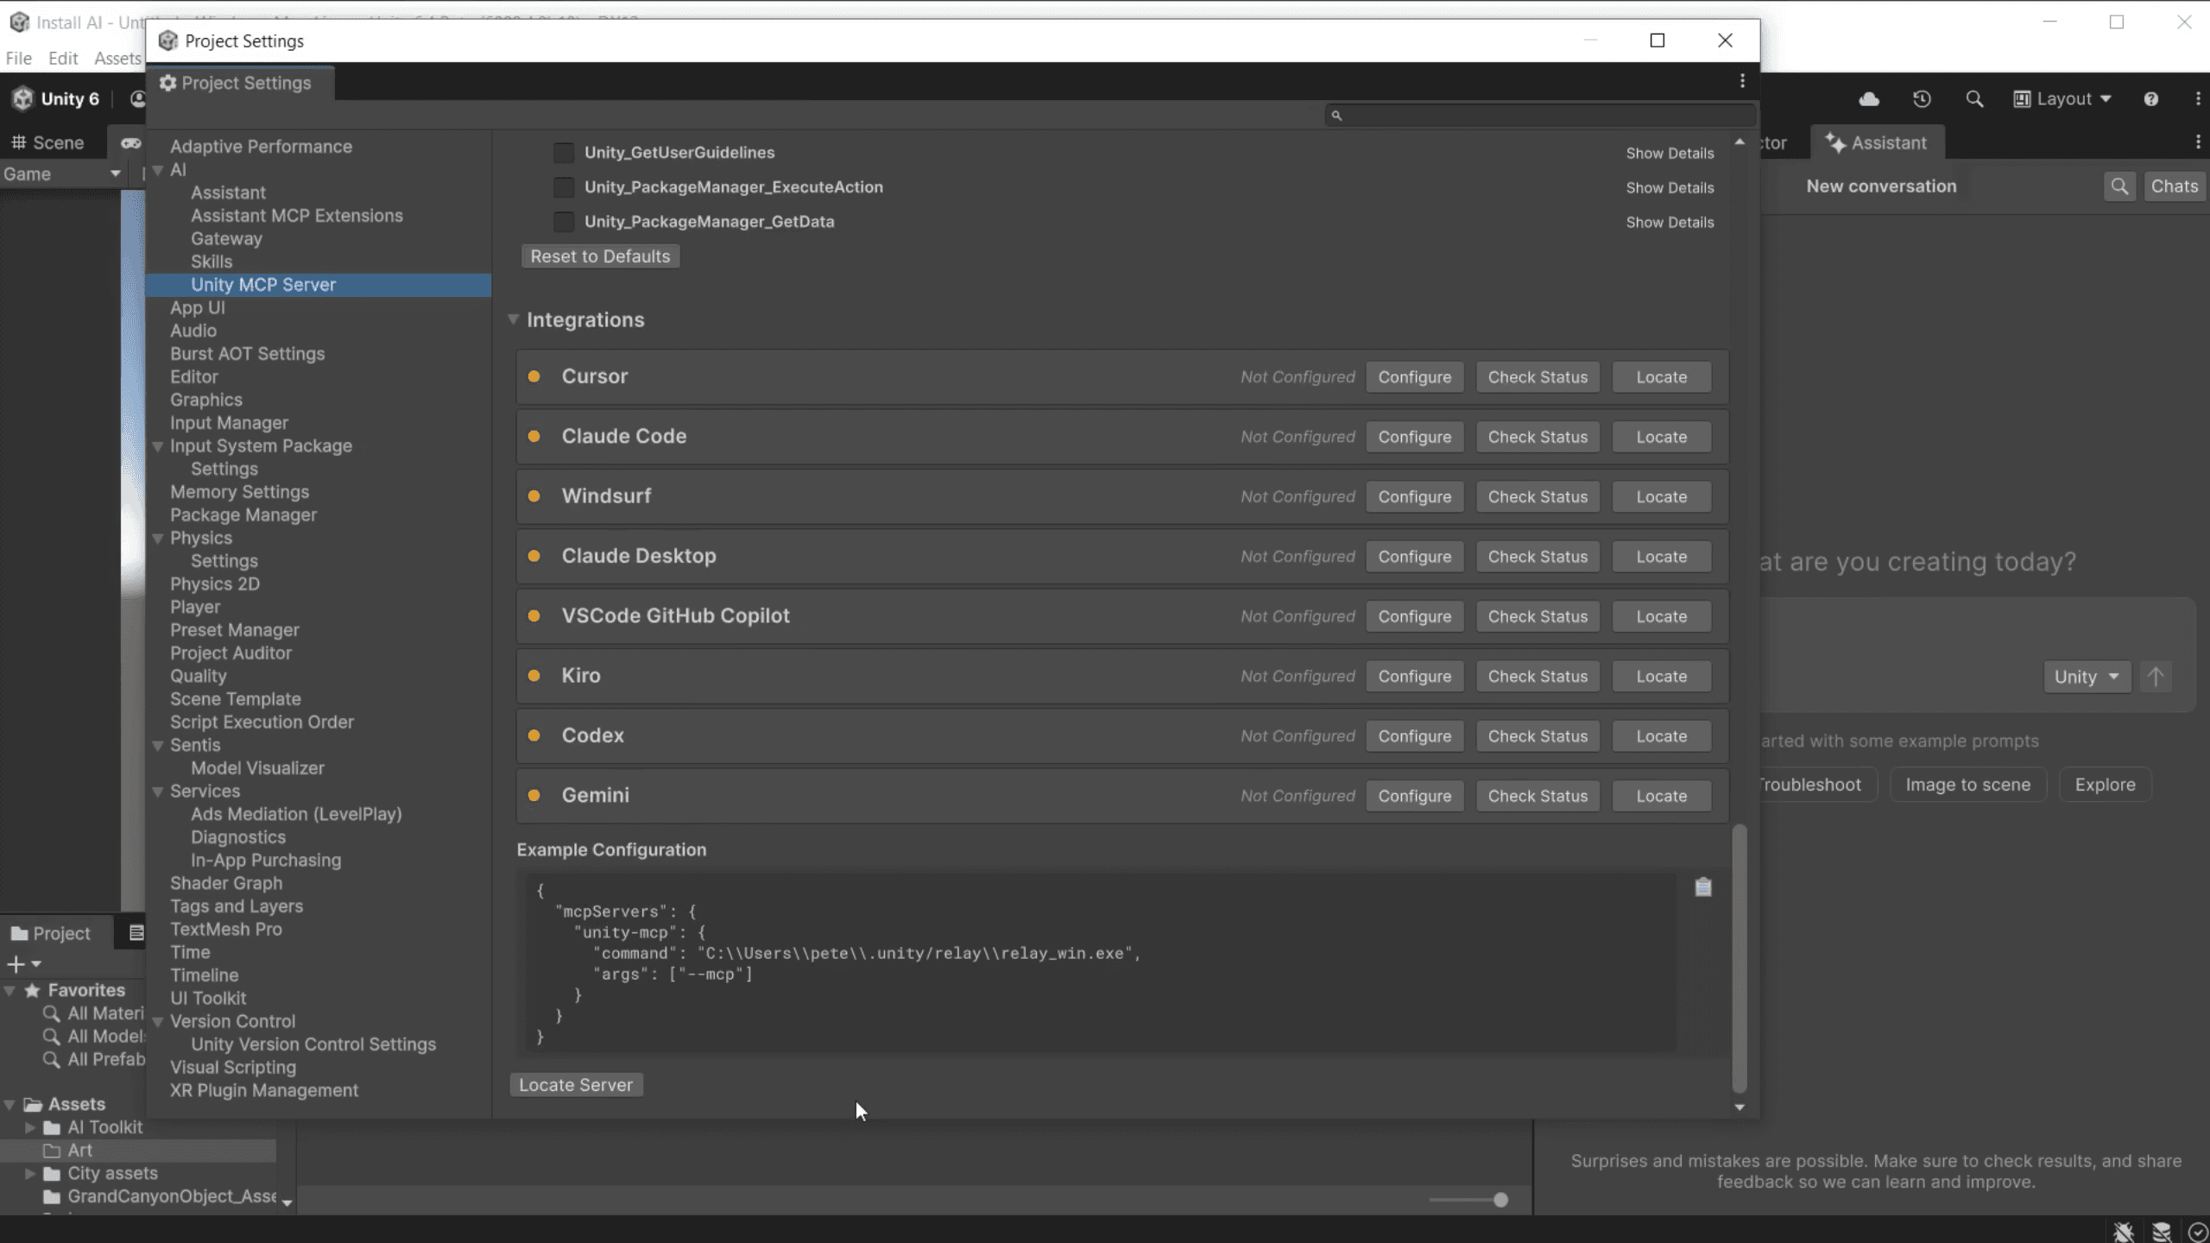This screenshot has width=2210, height=1243.
Task: Click the layers status bar icon
Action: click(2162, 1231)
